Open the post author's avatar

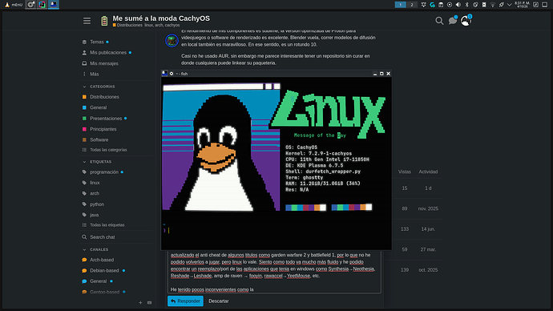click(172, 41)
